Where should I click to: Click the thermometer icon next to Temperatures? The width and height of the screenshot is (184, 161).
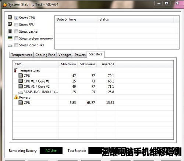[x=16, y=70]
